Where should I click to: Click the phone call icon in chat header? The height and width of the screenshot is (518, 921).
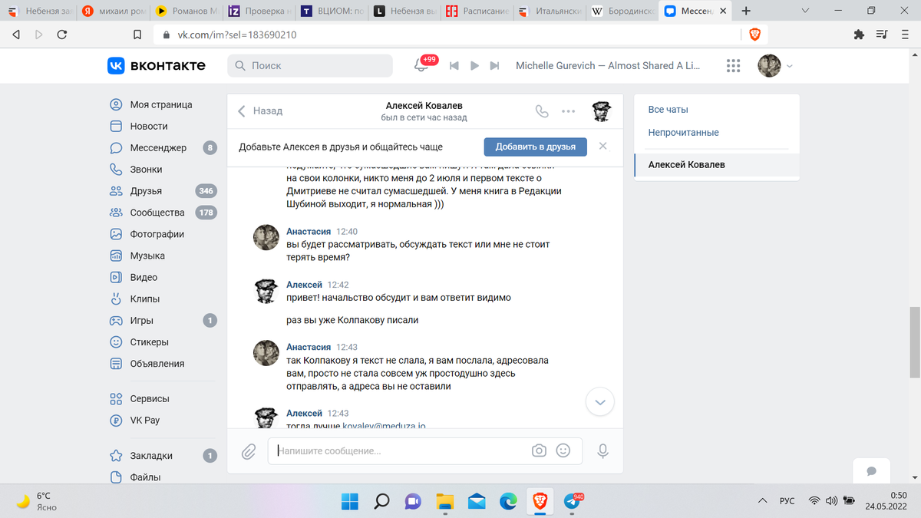542,111
